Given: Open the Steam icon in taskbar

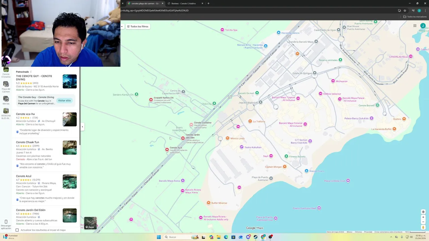Looking at the screenshot, I should coord(255,237).
